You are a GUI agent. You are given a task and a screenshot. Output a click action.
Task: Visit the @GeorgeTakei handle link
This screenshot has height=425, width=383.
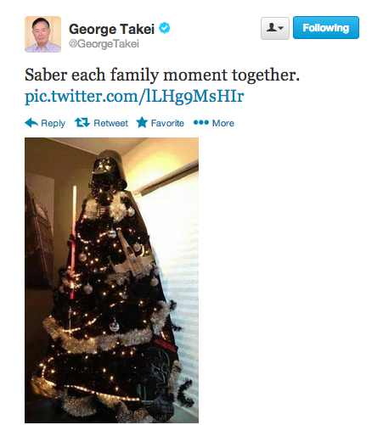pyautogui.click(x=104, y=44)
